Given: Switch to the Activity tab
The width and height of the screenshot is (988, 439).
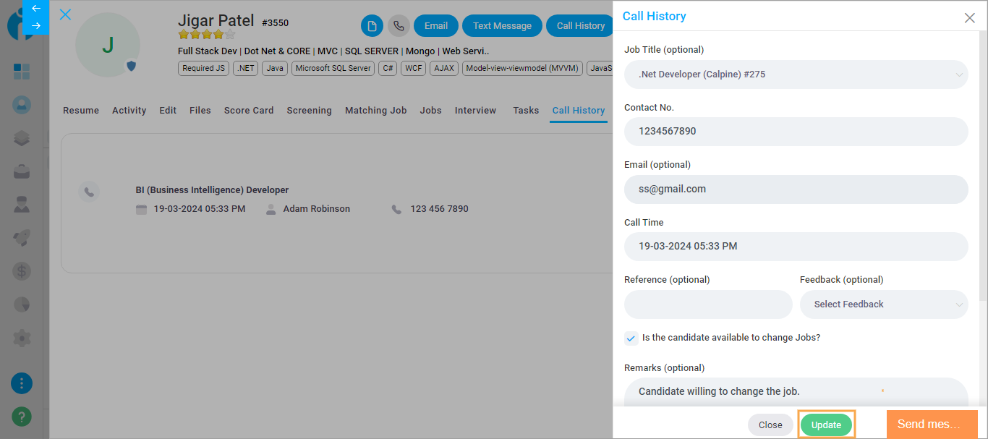Looking at the screenshot, I should (x=129, y=111).
